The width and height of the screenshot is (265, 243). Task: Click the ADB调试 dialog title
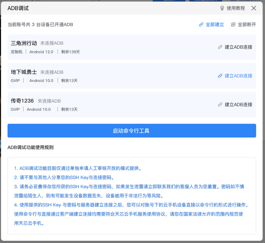point(18,8)
